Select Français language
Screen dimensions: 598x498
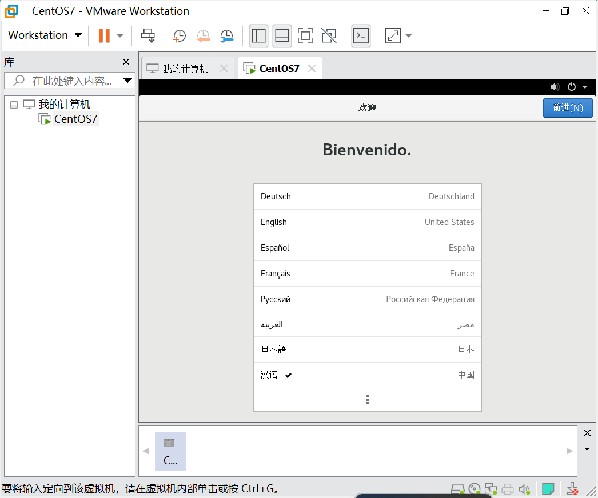pos(367,274)
